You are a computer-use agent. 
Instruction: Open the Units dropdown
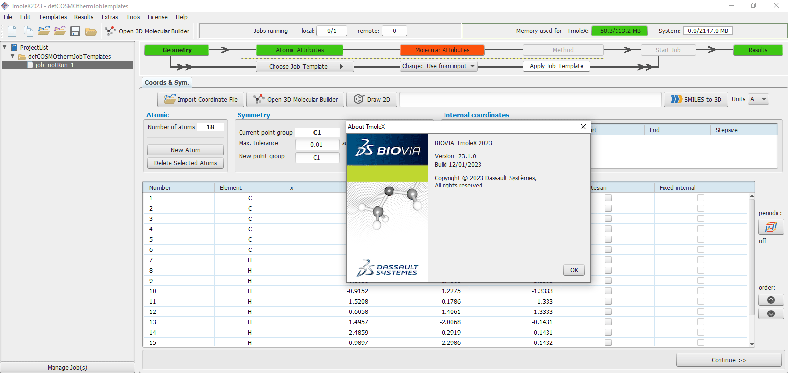click(758, 99)
